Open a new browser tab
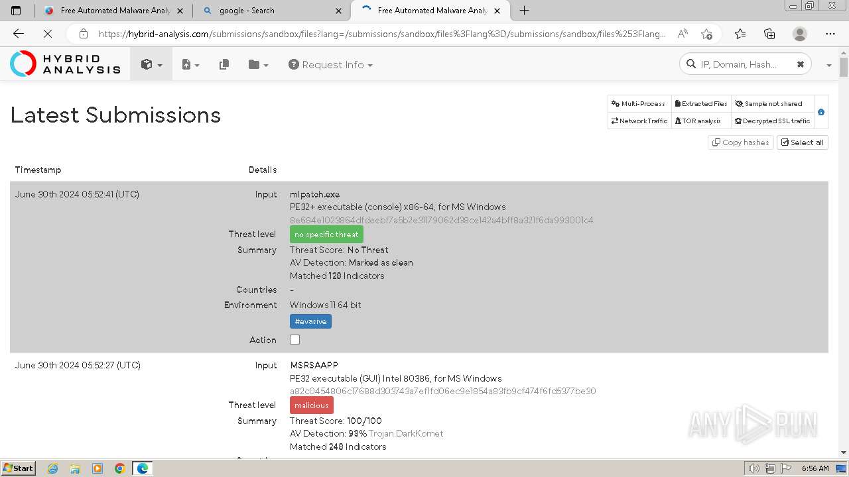Image resolution: width=849 pixels, height=477 pixels. (x=524, y=11)
